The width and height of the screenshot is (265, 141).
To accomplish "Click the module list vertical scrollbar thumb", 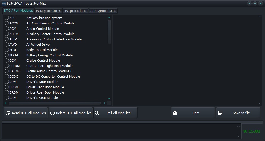I will click(109, 32).
